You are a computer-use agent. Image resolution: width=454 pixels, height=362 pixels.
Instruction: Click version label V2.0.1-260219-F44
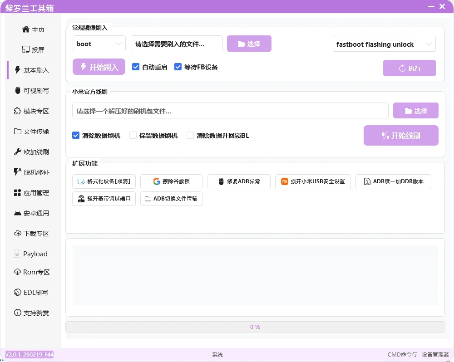click(29, 354)
